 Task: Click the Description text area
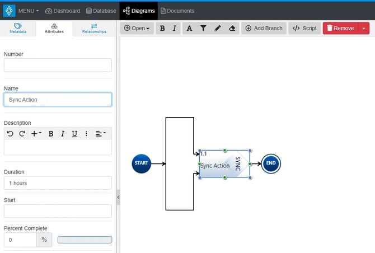[x=58, y=147]
